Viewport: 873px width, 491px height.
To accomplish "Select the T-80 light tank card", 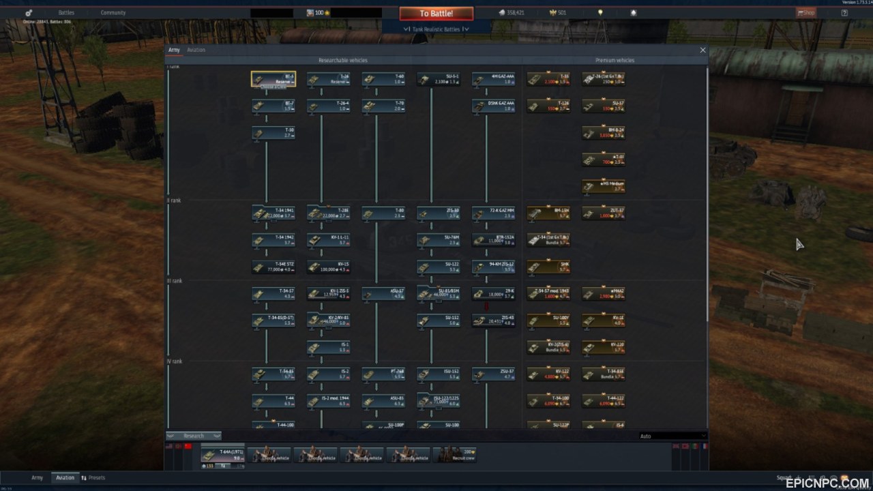I will click(384, 213).
